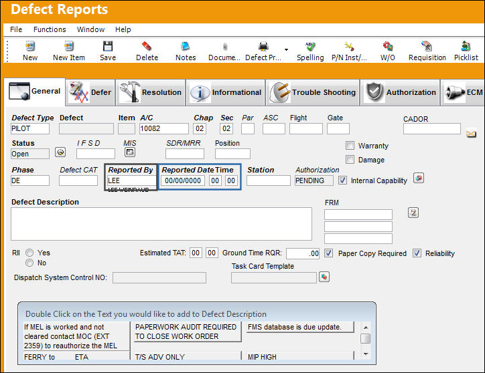This screenshot has width=485, height=373.
Task: Click the New toolbar icon
Action: point(30,46)
